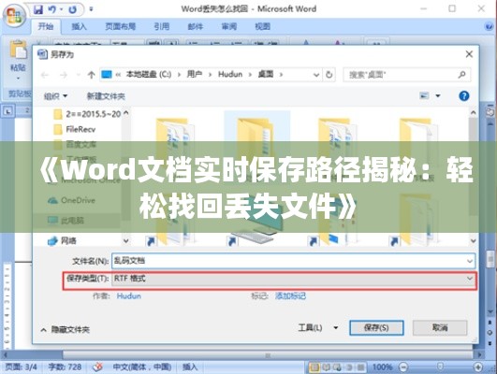Open the 保存类型 RTF 格式 dropdown

[x=294, y=279]
